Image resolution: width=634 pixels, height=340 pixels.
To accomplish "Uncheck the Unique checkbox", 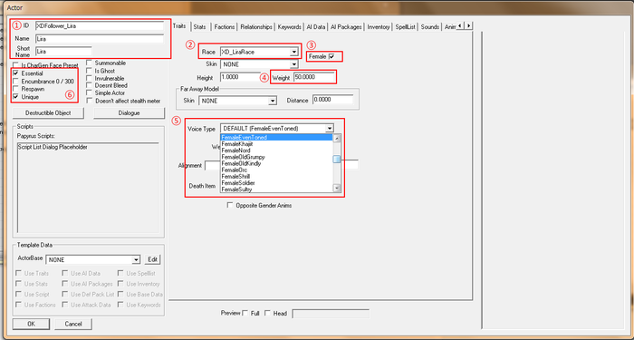I will point(15,97).
